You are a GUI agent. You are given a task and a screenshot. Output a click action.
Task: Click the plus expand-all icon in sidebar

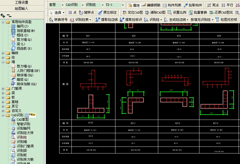(3, 16)
